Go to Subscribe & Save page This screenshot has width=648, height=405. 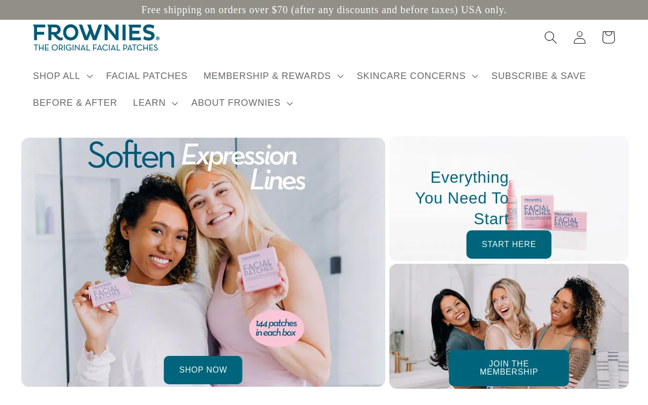(539, 76)
